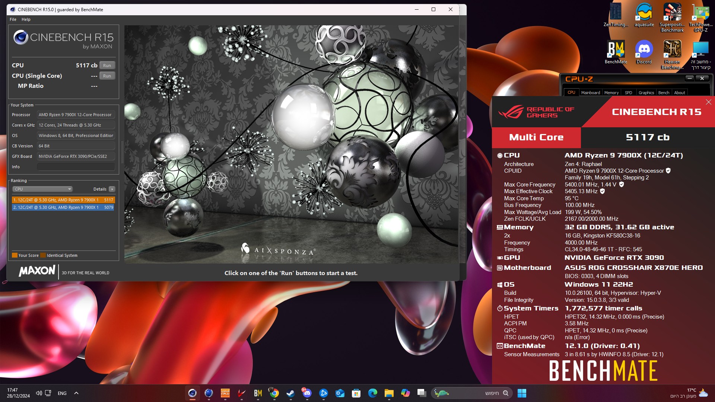Viewport: 715px width, 402px height.
Task: Expand hidden system tray icons chevron
Action: coord(76,393)
